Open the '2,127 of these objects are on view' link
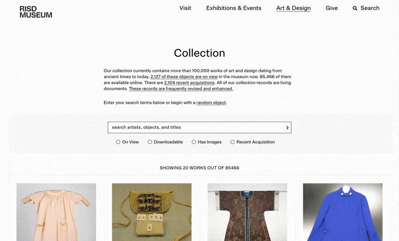 tap(184, 77)
